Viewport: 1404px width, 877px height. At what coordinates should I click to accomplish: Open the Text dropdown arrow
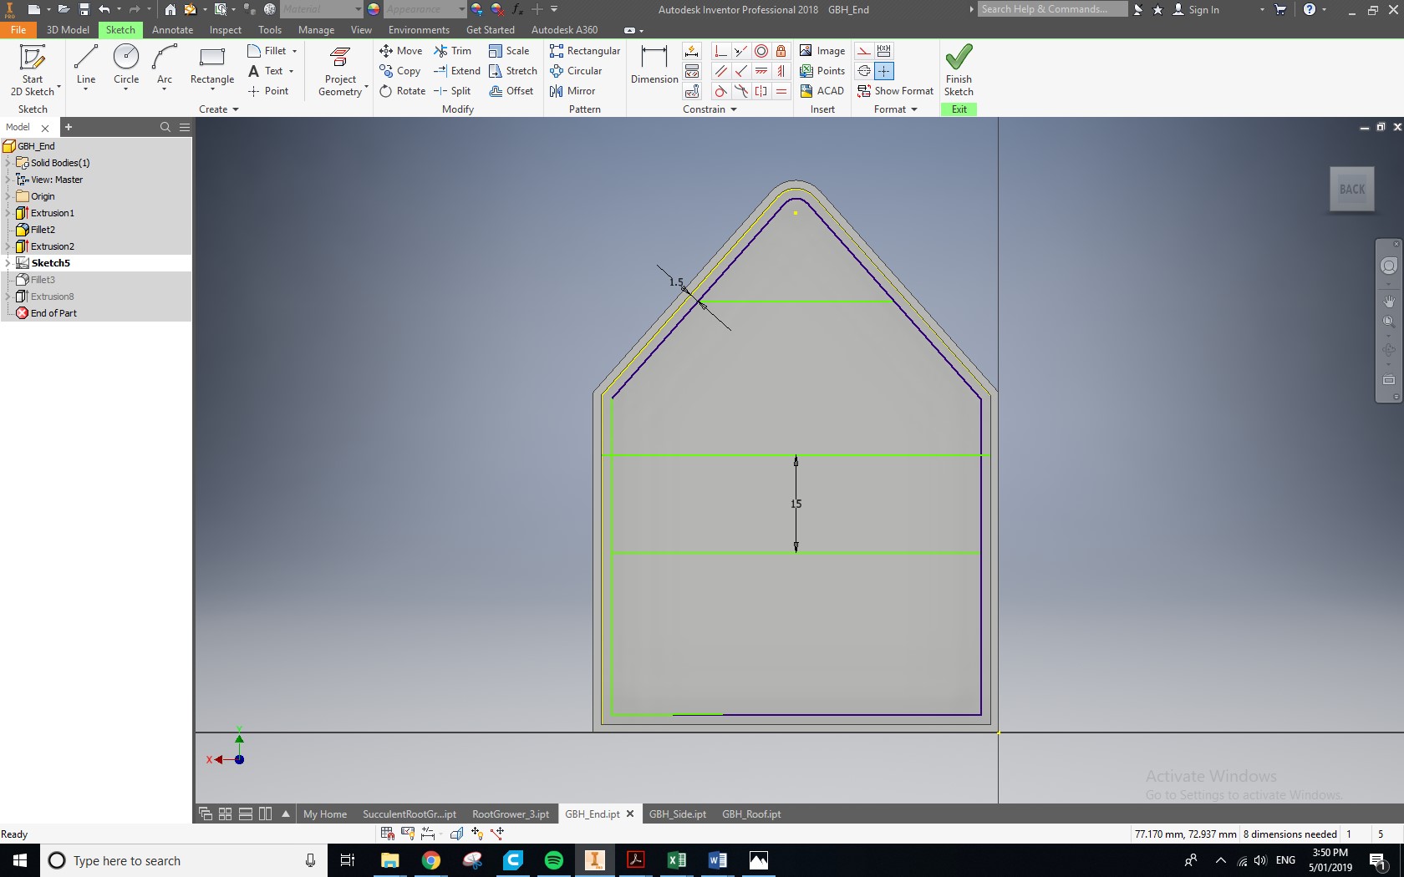click(291, 71)
